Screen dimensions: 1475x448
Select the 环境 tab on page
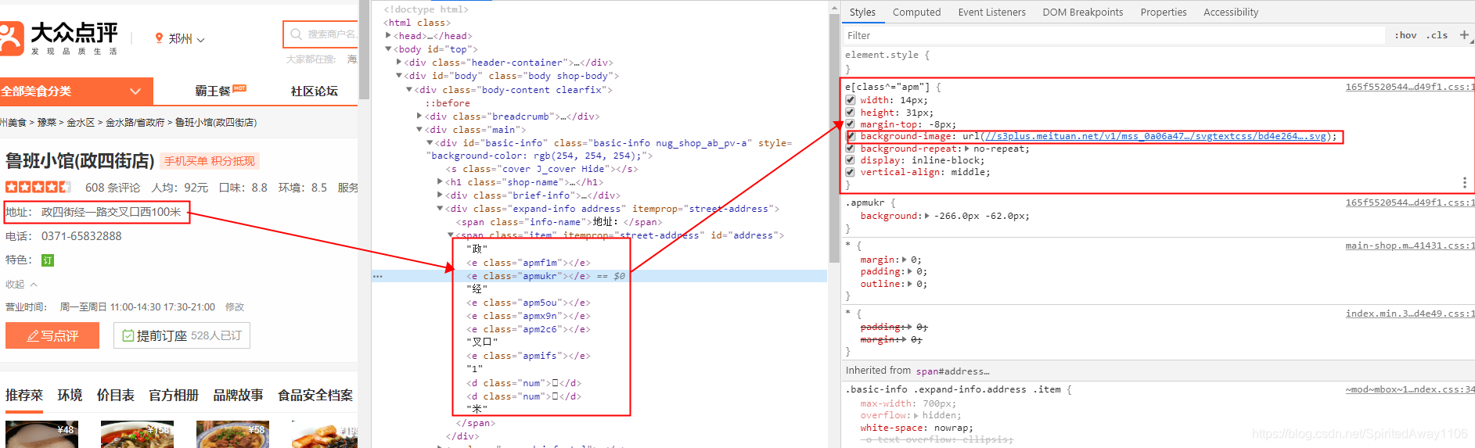tap(70, 395)
